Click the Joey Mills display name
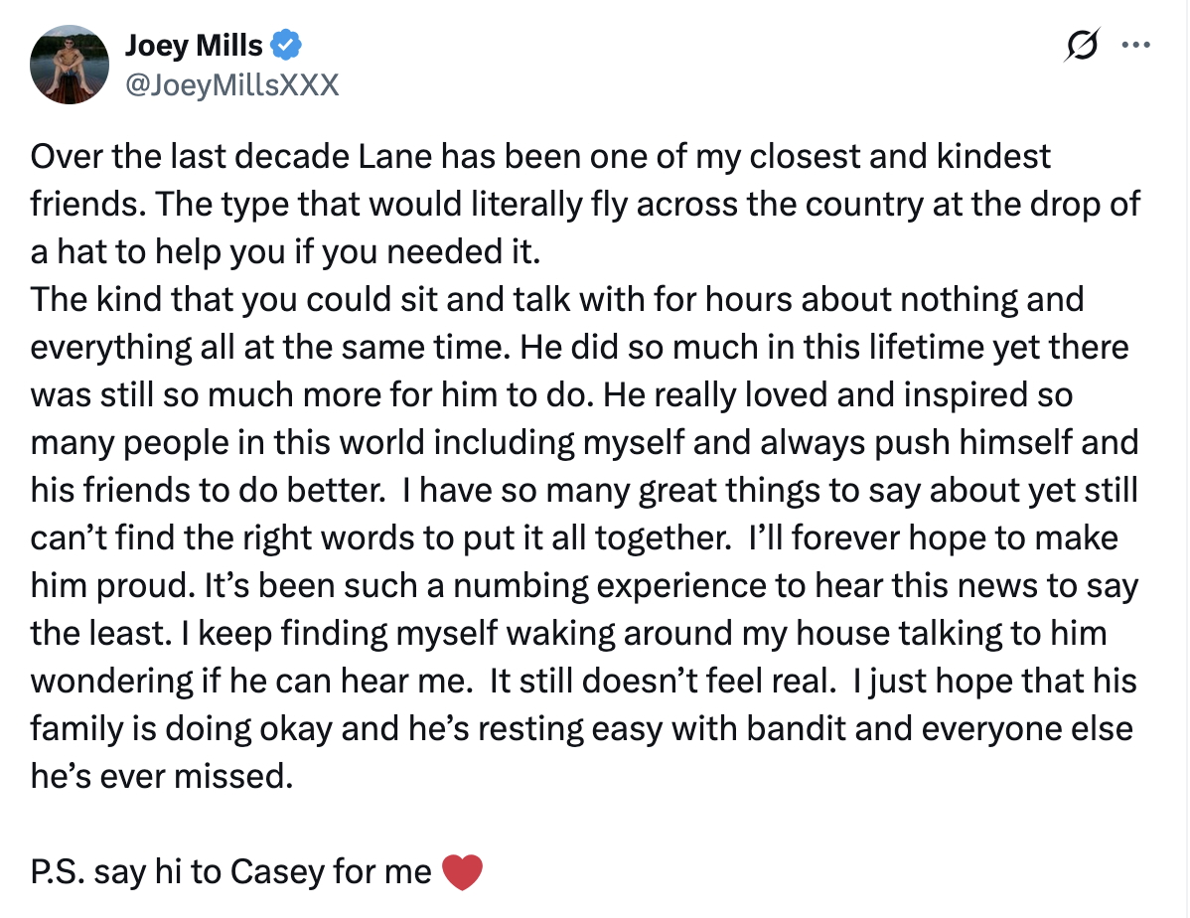1190x918 pixels. 194,45
